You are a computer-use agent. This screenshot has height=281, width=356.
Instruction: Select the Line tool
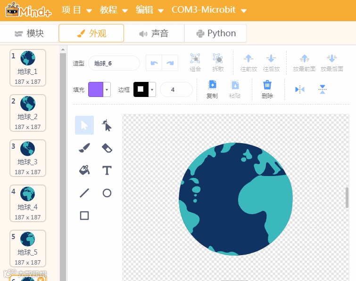pos(84,193)
